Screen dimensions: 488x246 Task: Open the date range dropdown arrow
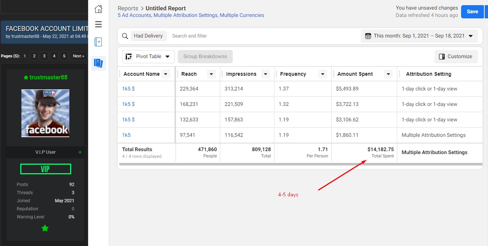(471, 36)
